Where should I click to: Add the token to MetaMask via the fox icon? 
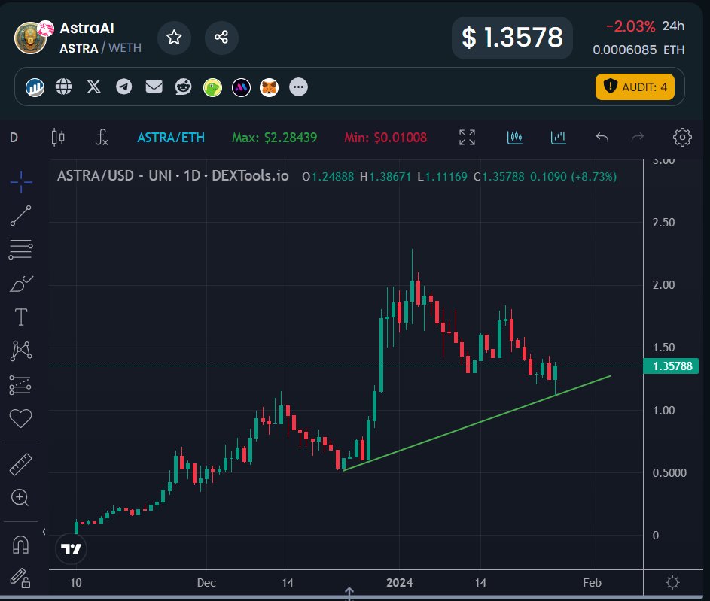pos(269,87)
